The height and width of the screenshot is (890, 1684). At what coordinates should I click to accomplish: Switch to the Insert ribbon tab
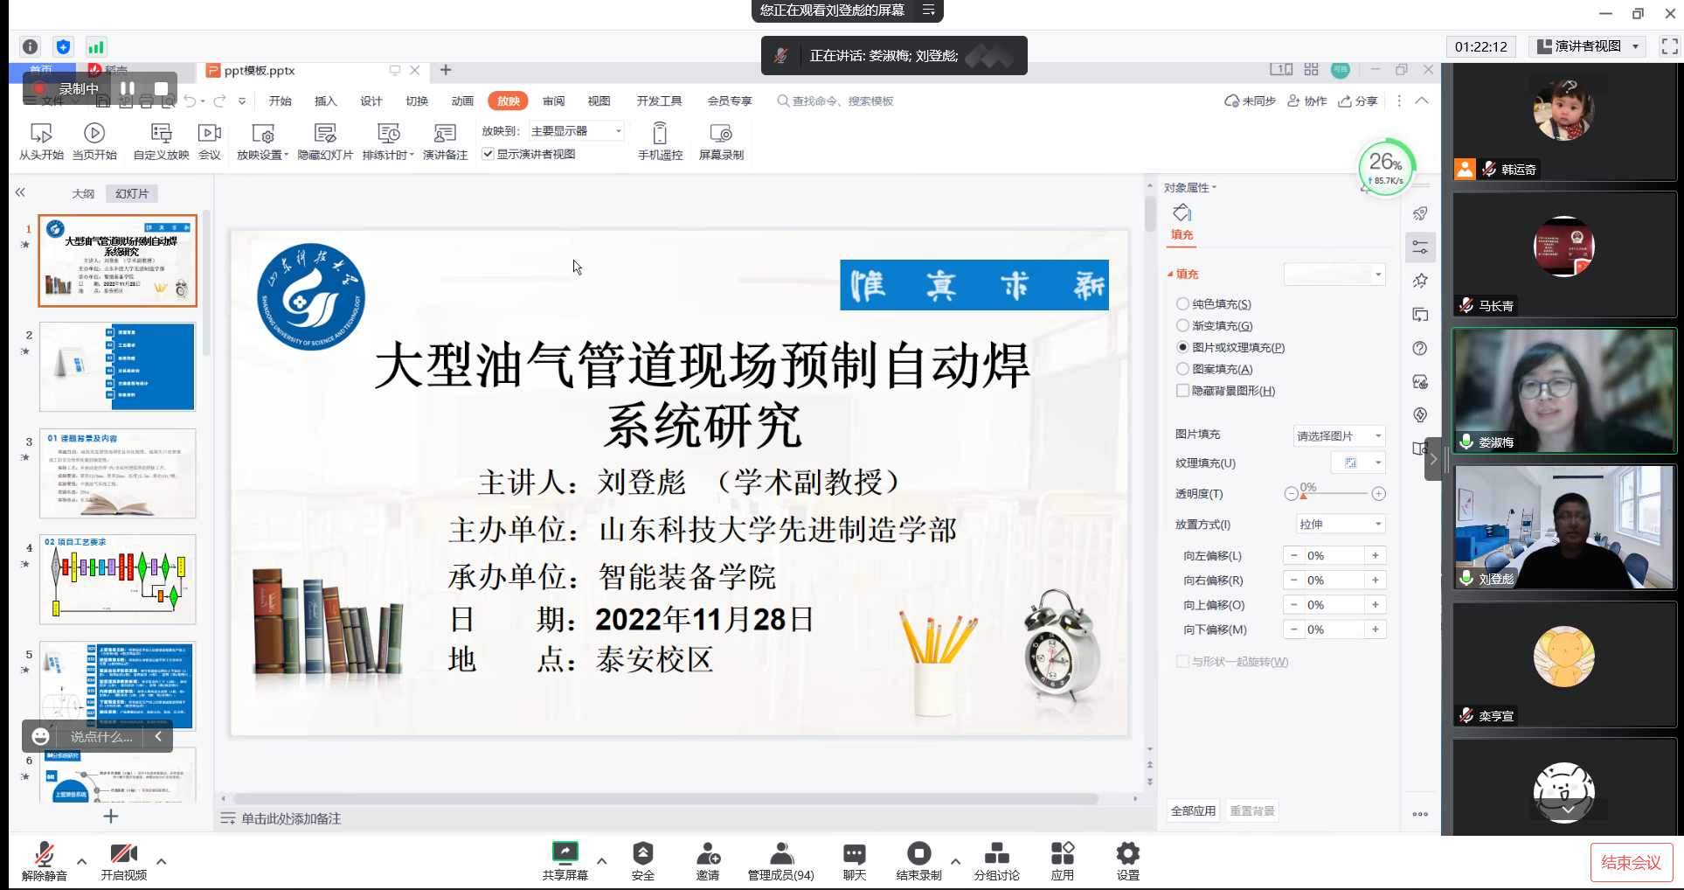pyautogui.click(x=325, y=101)
